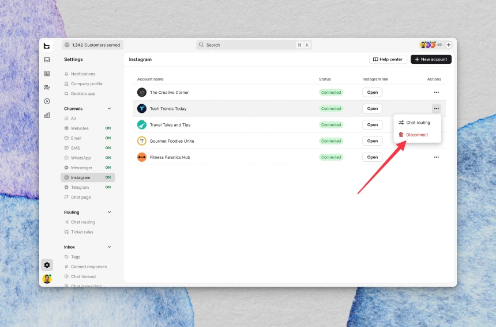Select SMS channel in sidebar
Screen dimensions: 496x327
click(88, 148)
